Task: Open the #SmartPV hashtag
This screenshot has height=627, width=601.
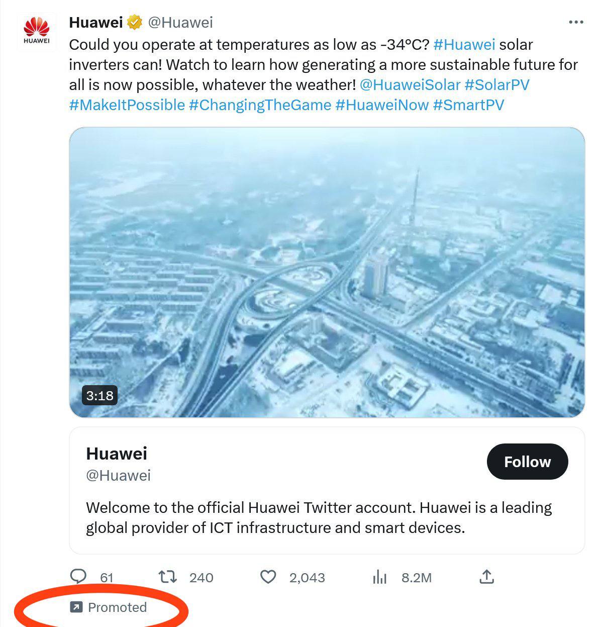Action: pyautogui.click(x=468, y=105)
